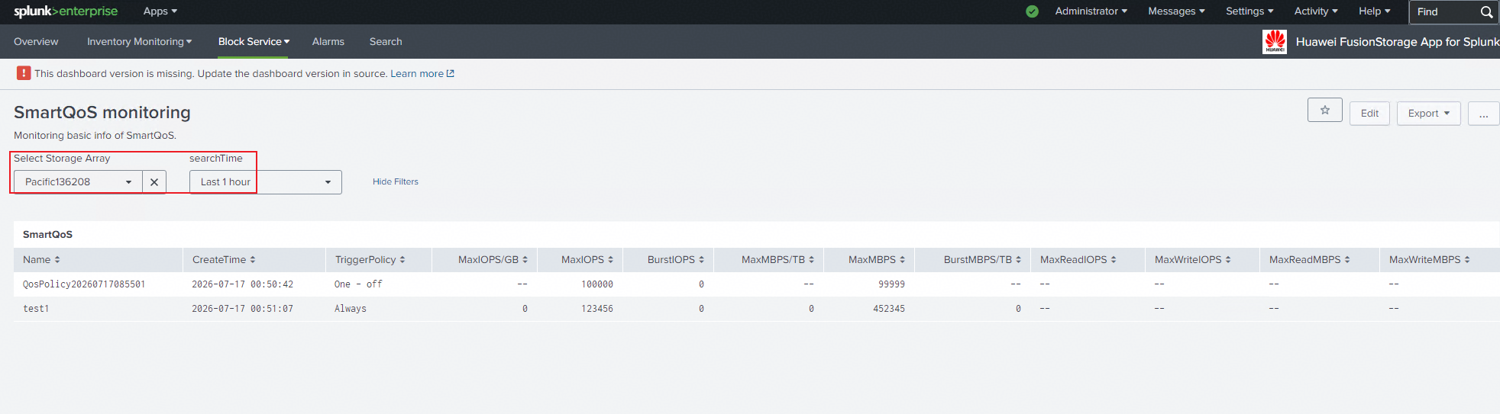The image size is (1500, 414).
Task: Open the Apps dropdown menu
Action: [x=160, y=11]
